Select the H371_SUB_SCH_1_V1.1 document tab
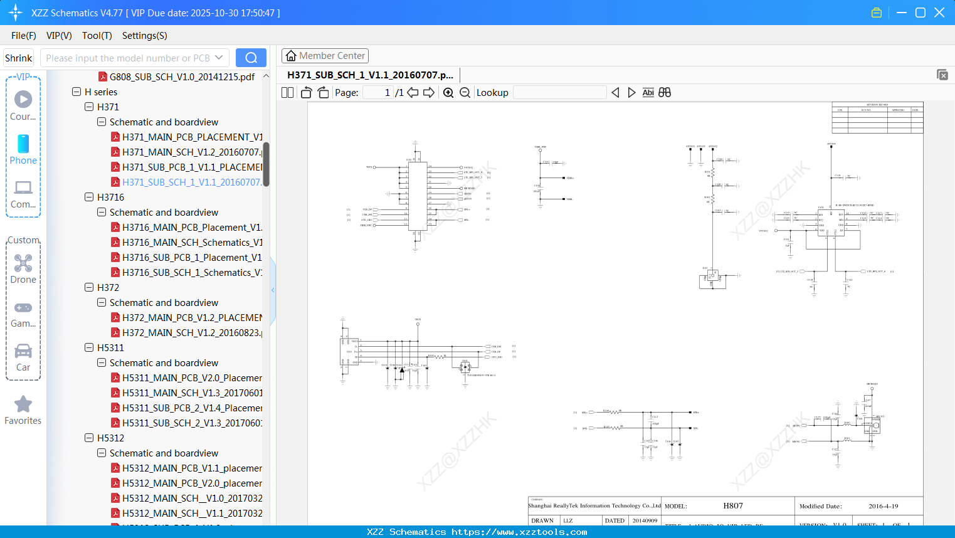This screenshot has height=538, width=955. [x=370, y=75]
